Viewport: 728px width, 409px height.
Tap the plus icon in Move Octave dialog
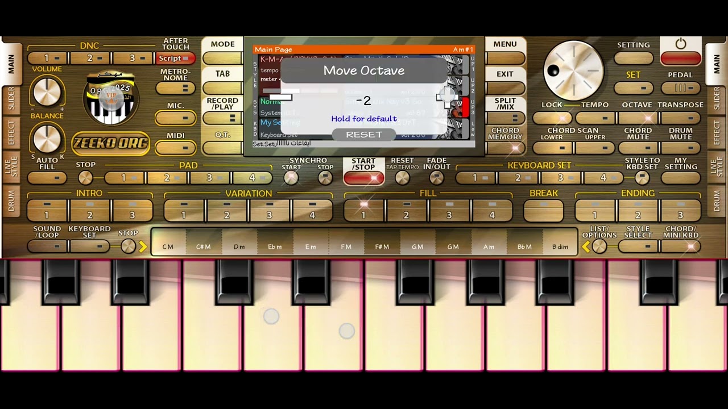click(x=447, y=97)
